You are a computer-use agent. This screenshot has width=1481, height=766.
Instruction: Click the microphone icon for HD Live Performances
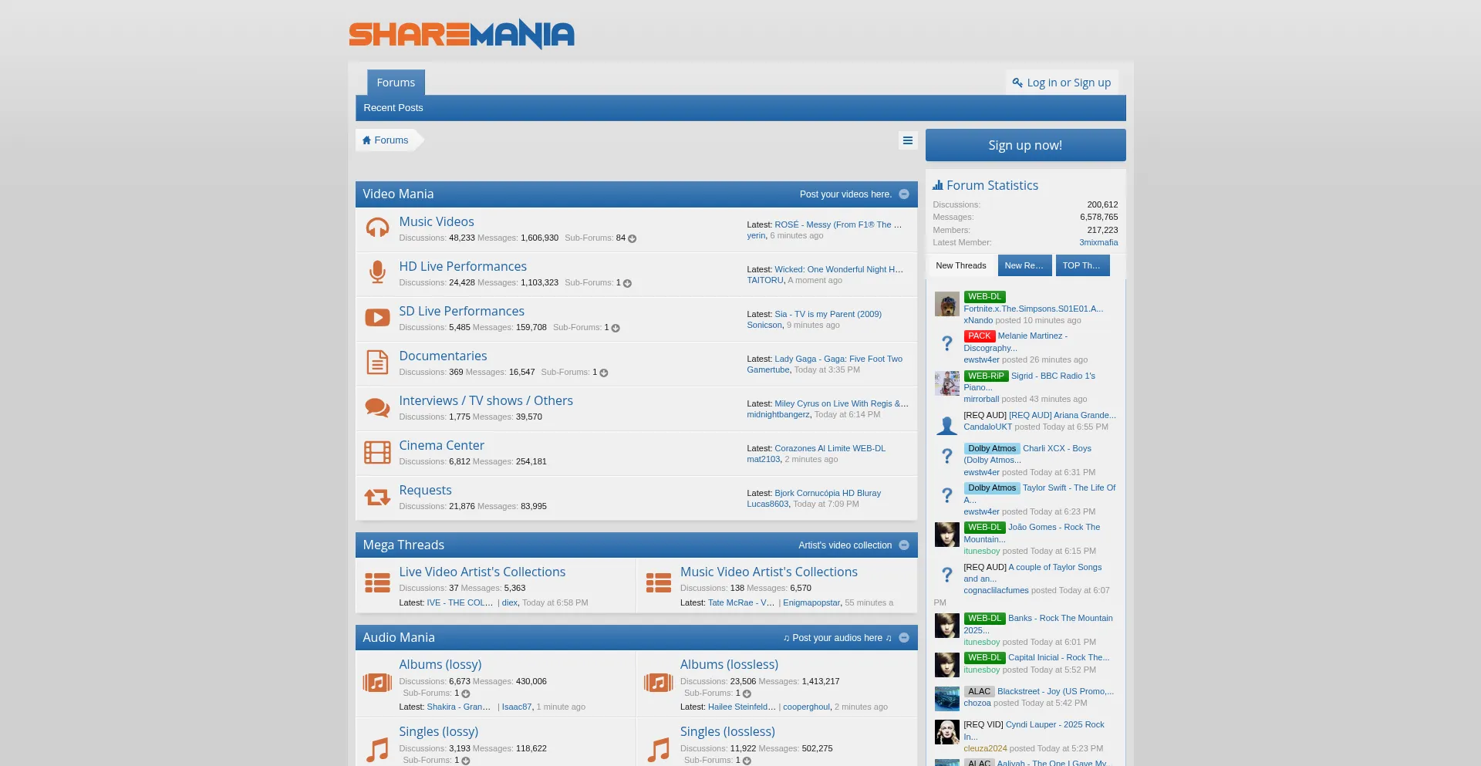[x=377, y=273]
